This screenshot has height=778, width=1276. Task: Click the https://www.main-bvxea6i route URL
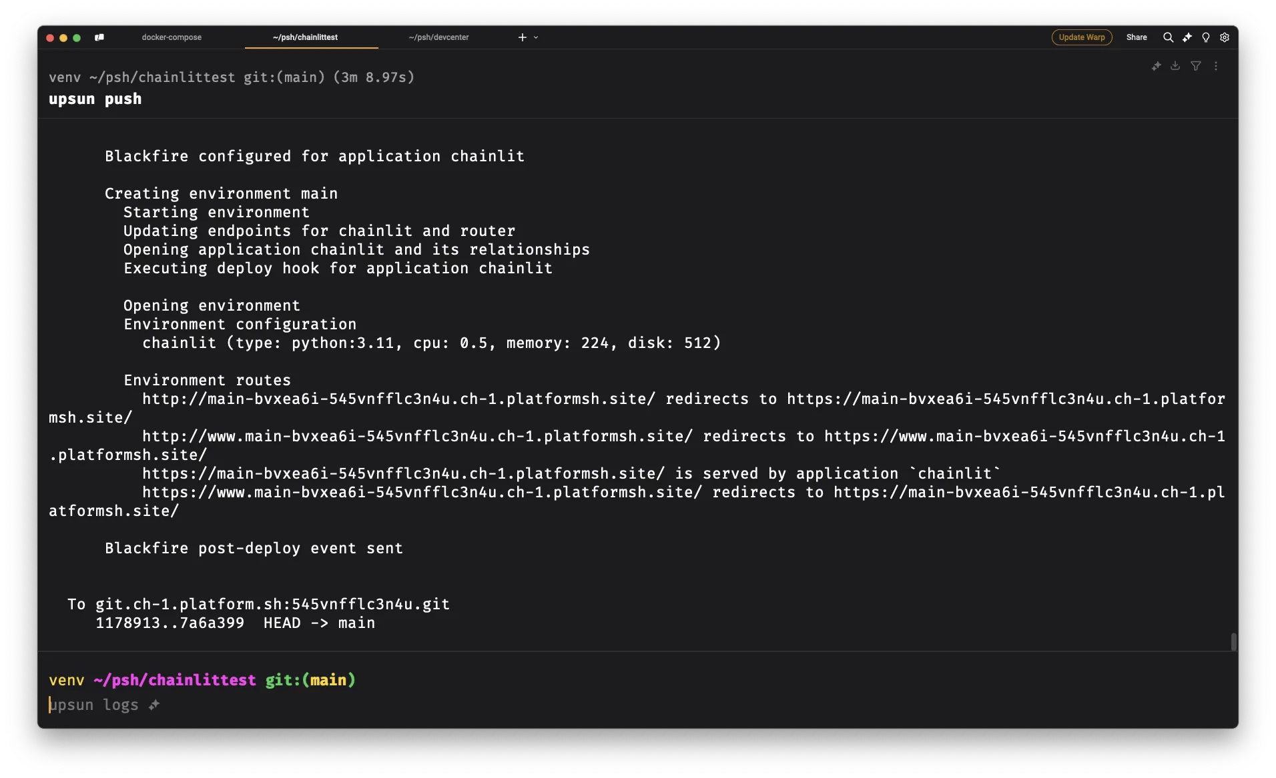(x=422, y=492)
